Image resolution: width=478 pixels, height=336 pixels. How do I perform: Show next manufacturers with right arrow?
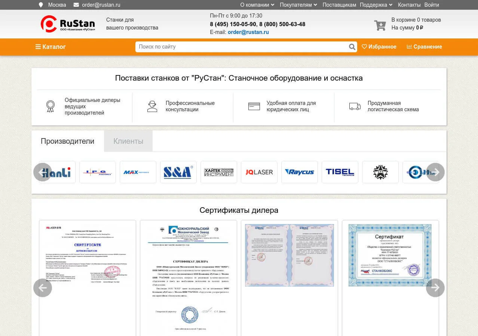coord(435,172)
